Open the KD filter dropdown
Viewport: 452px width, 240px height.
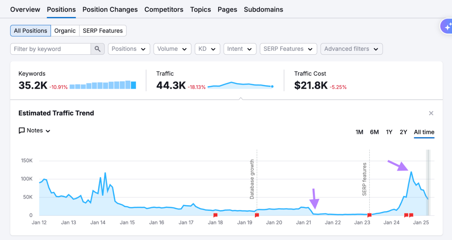click(x=207, y=49)
